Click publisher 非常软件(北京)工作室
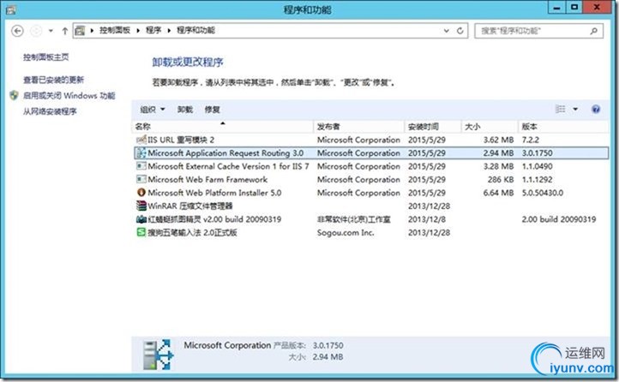The width and height of the screenshot is (619, 382). coord(354,219)
